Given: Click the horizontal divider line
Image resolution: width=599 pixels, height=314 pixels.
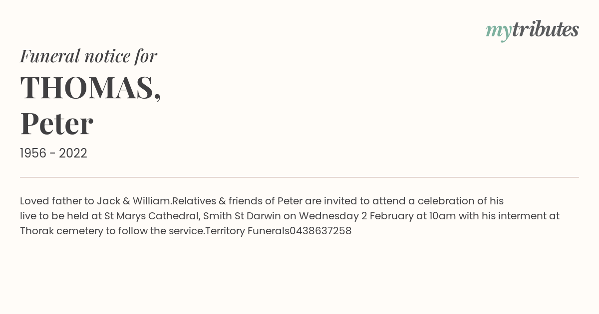Looking at the screenshot, I should (x=299, y=177).
